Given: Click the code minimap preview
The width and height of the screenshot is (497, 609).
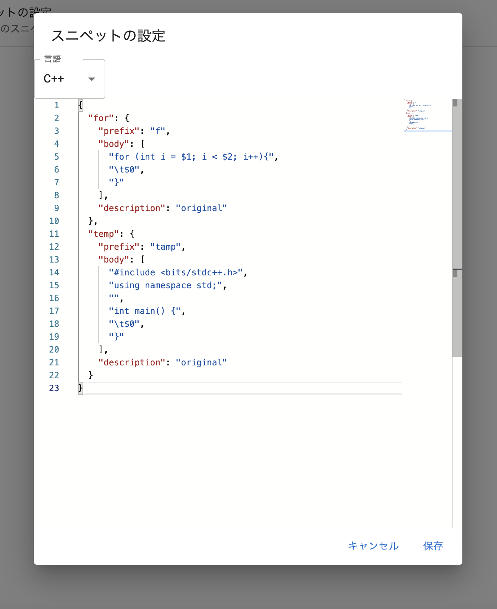Looking at the screenshot, I should tap(427, 115).
